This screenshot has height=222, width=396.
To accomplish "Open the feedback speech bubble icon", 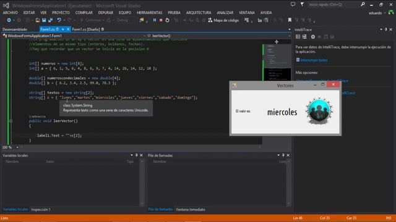I will [293, 4].
